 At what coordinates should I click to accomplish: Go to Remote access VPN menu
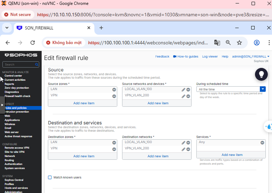coord(17,148)
